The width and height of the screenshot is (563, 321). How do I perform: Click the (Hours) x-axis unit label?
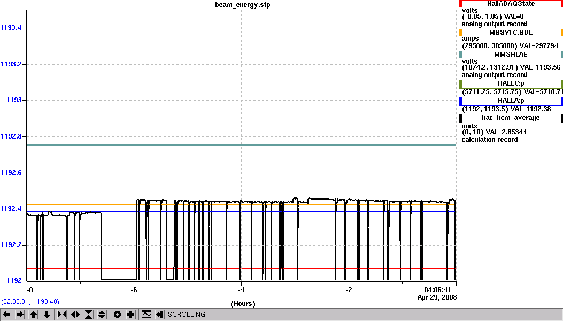(x=243, y=304)
